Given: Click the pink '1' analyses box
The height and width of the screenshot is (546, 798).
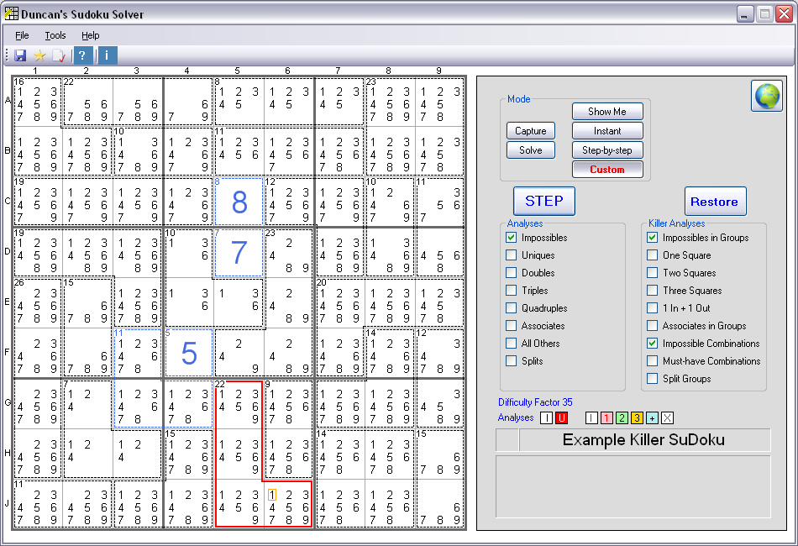Looking at the screenshot, I should click(x=606, y=417).
